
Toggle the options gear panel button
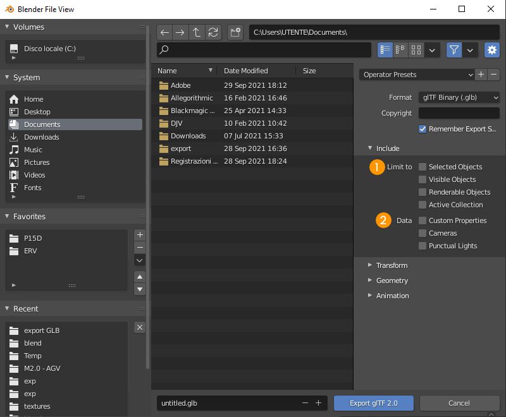coord(491,50)
